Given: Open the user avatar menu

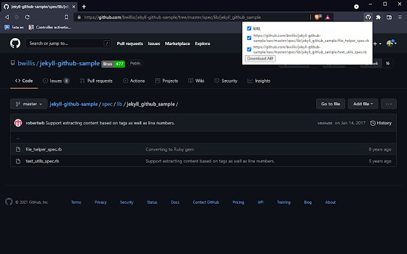Looking at the screenshot, I should 391,43.
